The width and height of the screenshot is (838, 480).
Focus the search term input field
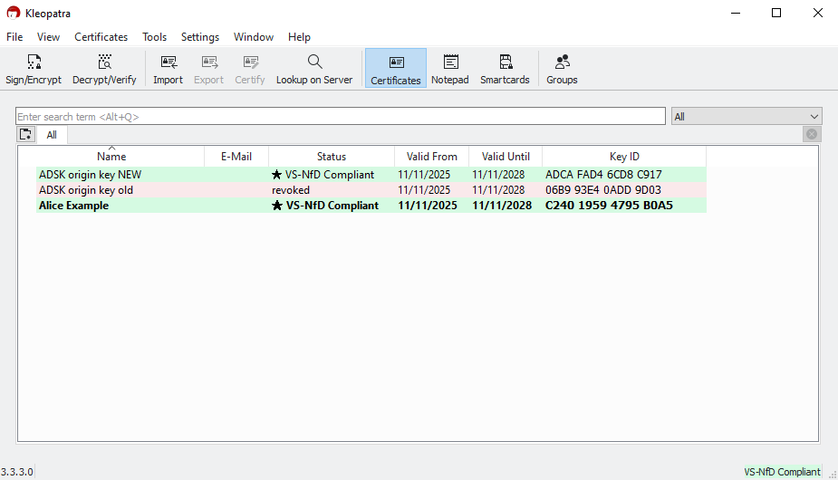[341, 117]
